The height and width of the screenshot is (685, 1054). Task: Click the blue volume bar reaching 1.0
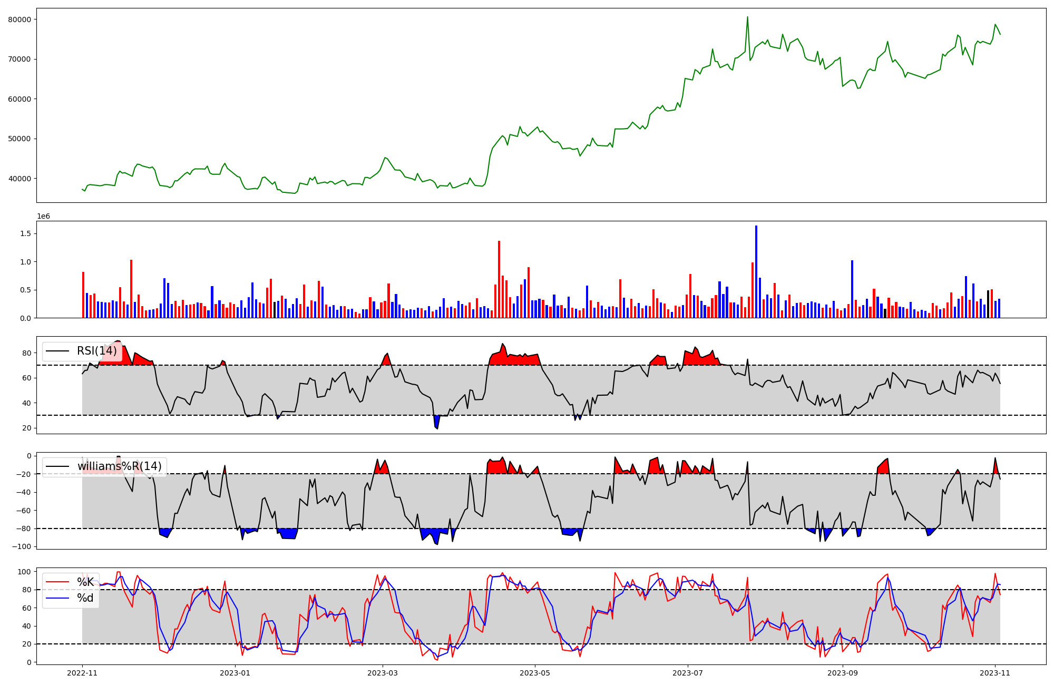coord(852,289)
